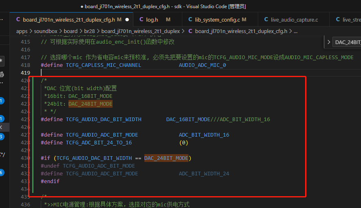Switch to live_audio_capture.c tab
This screenshot has width=361, height=208.
[x=294, y=20]
